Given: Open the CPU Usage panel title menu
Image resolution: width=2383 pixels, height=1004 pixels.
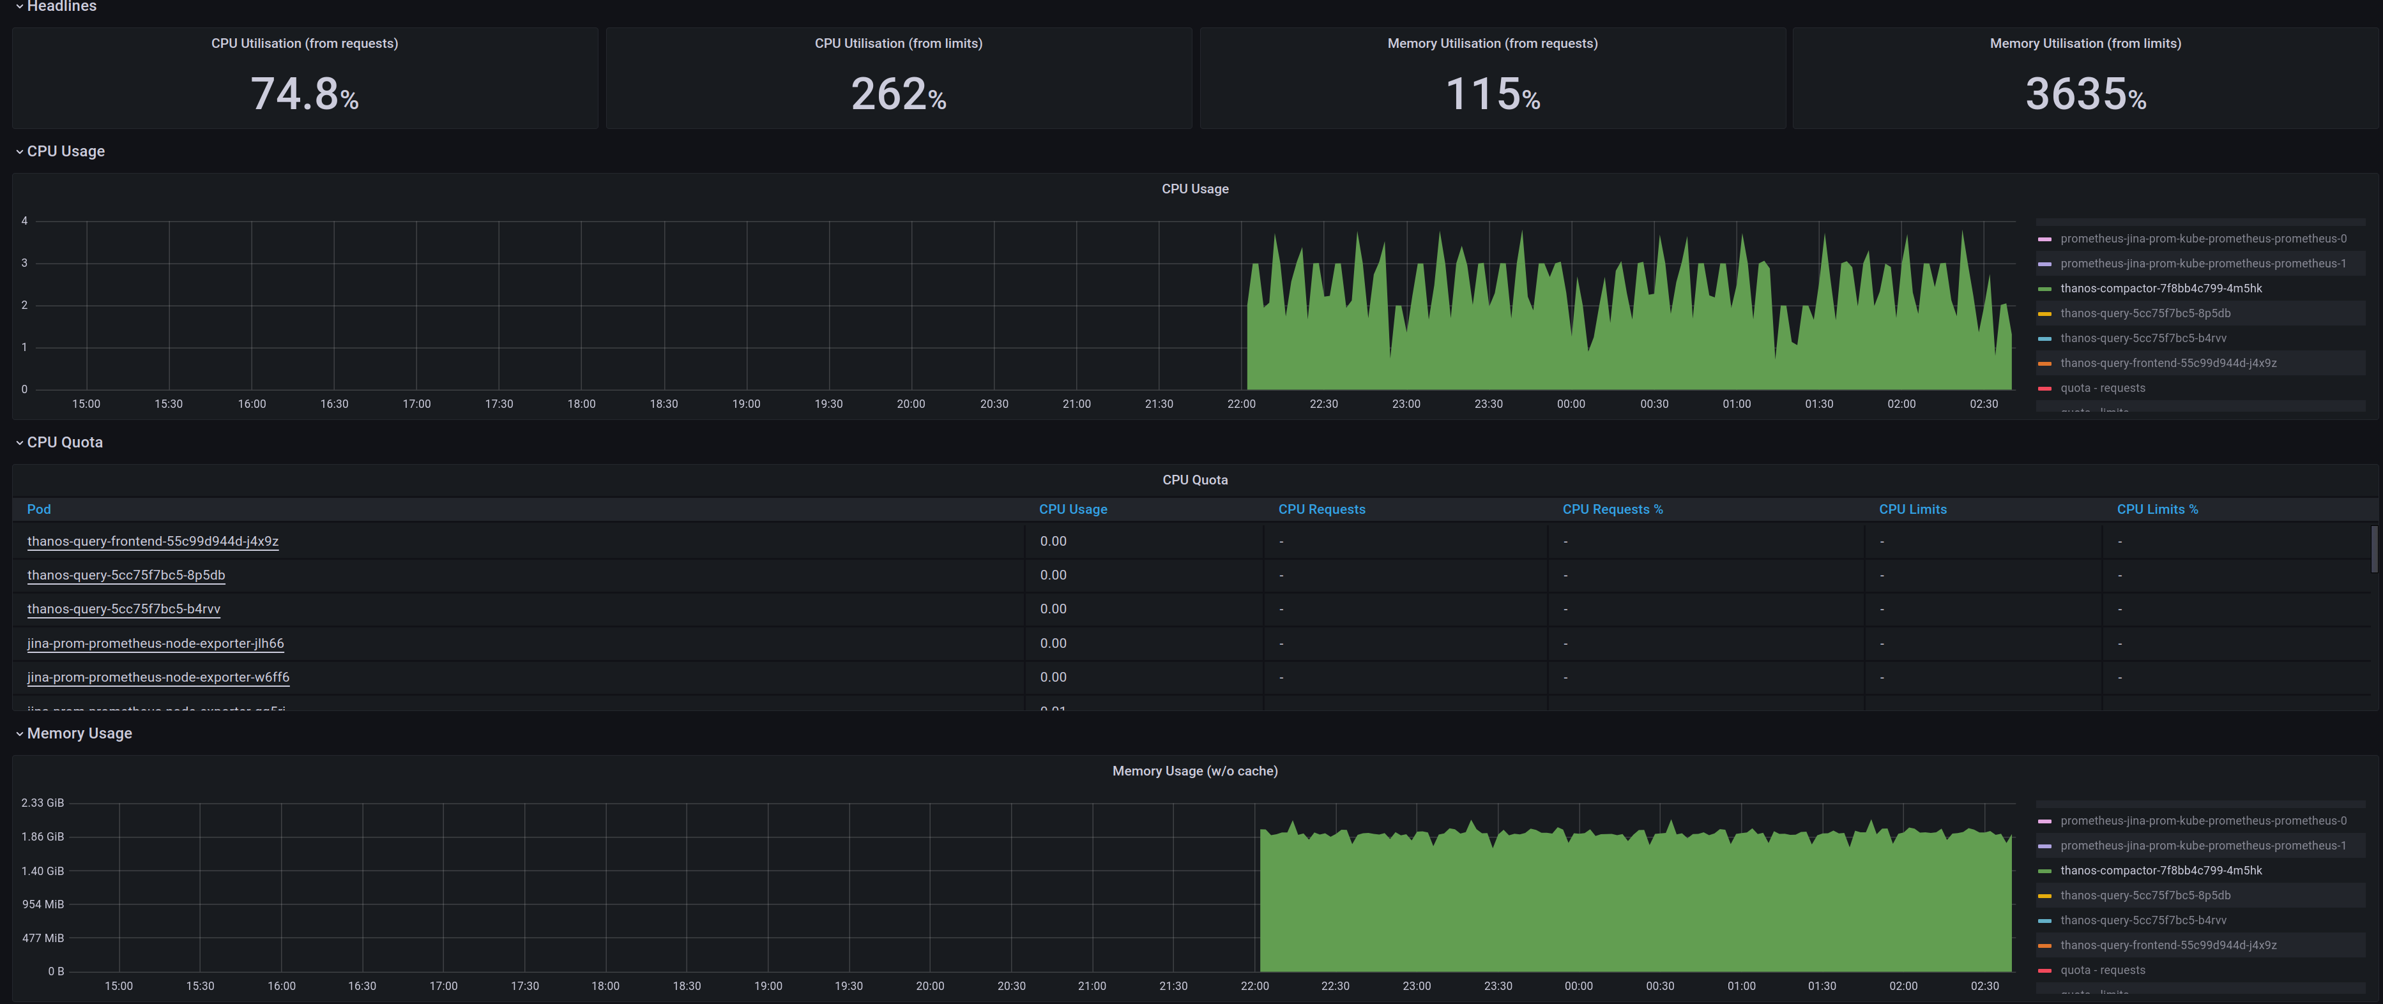Looking at the screenshot, I should (x=1195, y=188).
